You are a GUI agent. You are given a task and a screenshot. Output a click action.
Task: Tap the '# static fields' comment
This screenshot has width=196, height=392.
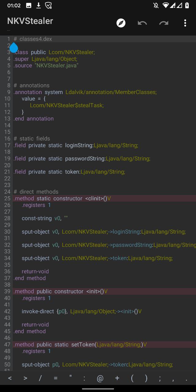32,138
